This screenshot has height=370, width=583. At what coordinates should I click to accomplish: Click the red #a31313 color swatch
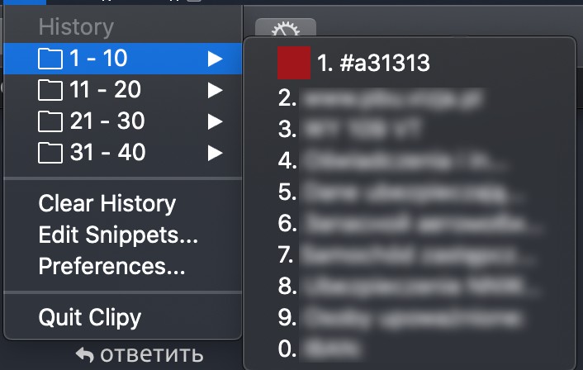click(x=294, y=63)
